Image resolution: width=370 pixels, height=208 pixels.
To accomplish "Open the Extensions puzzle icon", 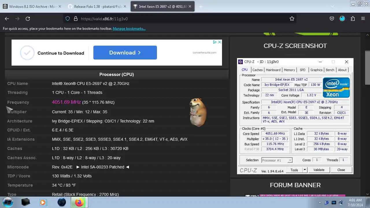I will 353,18.
